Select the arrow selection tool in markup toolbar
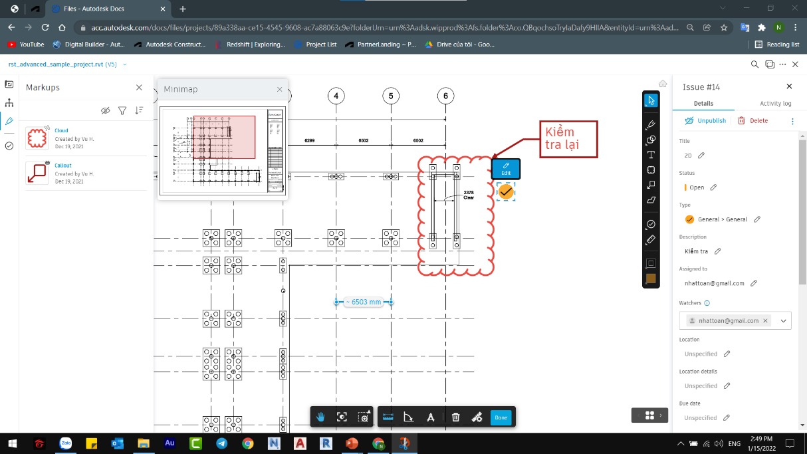This screenshot has height=454, width=807. point(651,100)
